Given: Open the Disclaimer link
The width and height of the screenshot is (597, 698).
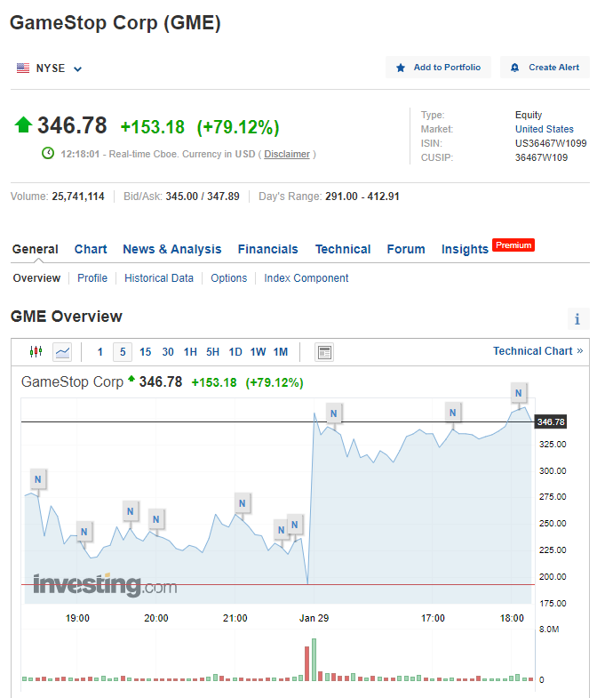Looking at the screenshot, I should pyautogui.click(x=287, y=154).
